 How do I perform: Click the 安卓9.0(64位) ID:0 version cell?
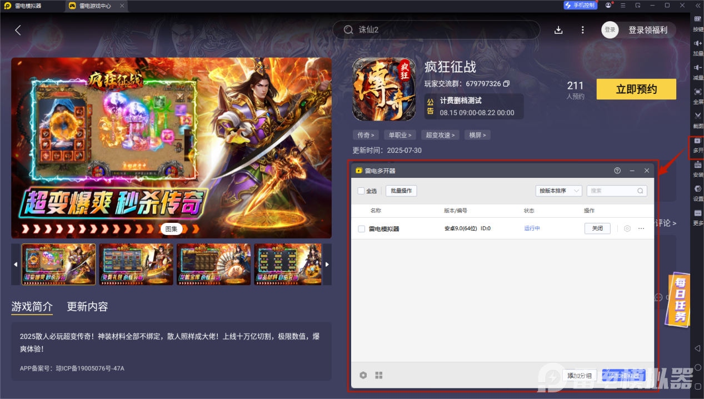[467, 228]
